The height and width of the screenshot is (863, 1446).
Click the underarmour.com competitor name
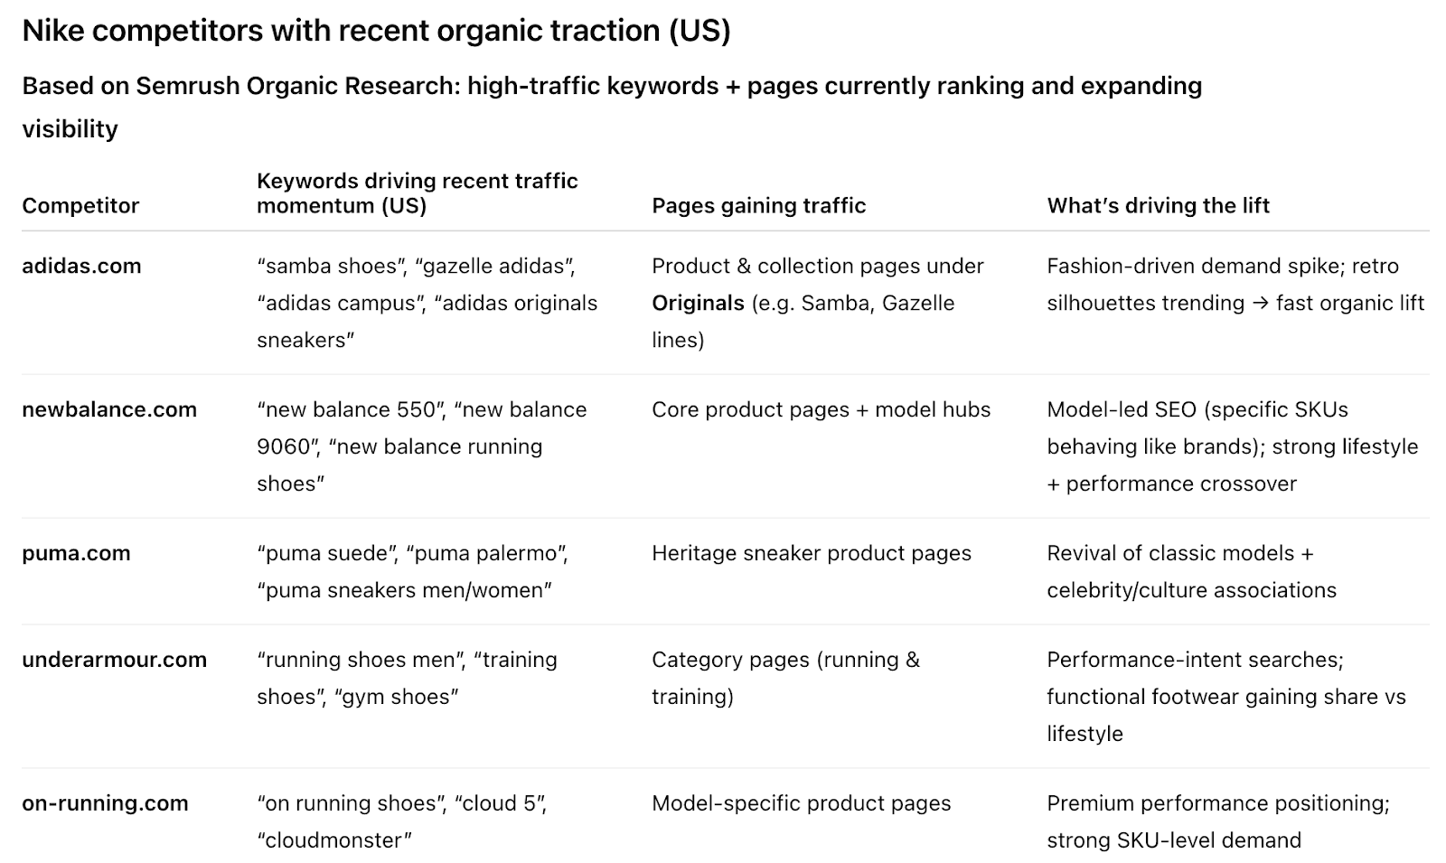coord(114,660)
